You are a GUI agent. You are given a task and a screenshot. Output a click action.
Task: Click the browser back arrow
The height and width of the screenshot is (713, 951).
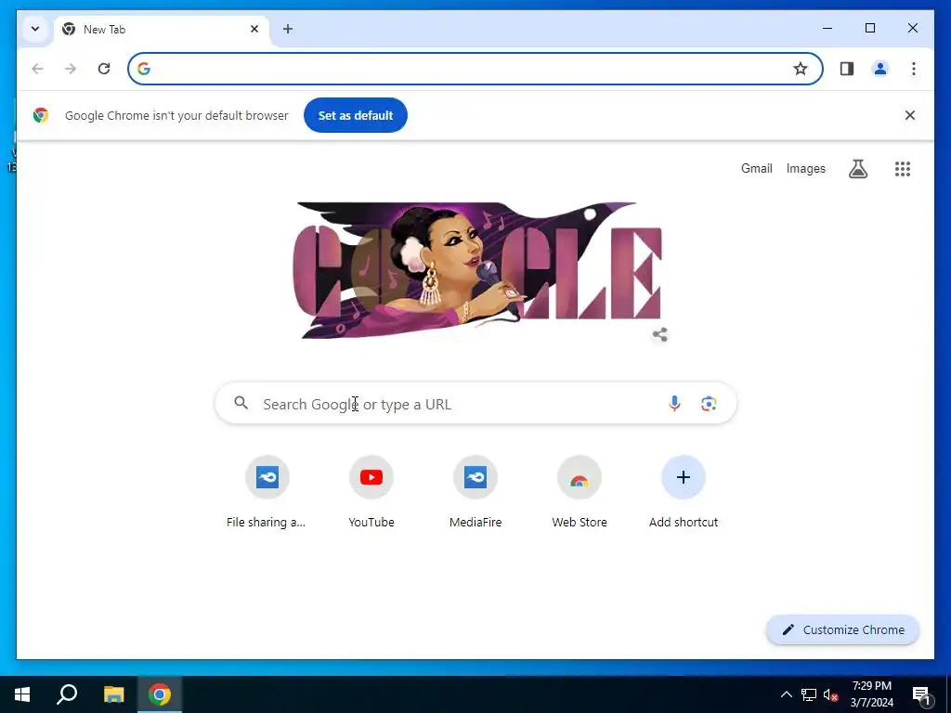[37, 69]
